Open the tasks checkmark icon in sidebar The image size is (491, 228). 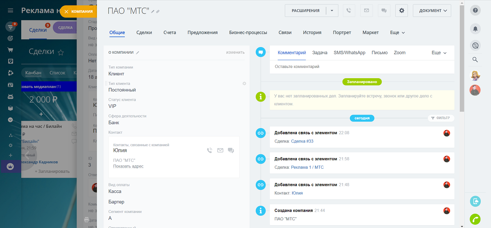point(11,61)
